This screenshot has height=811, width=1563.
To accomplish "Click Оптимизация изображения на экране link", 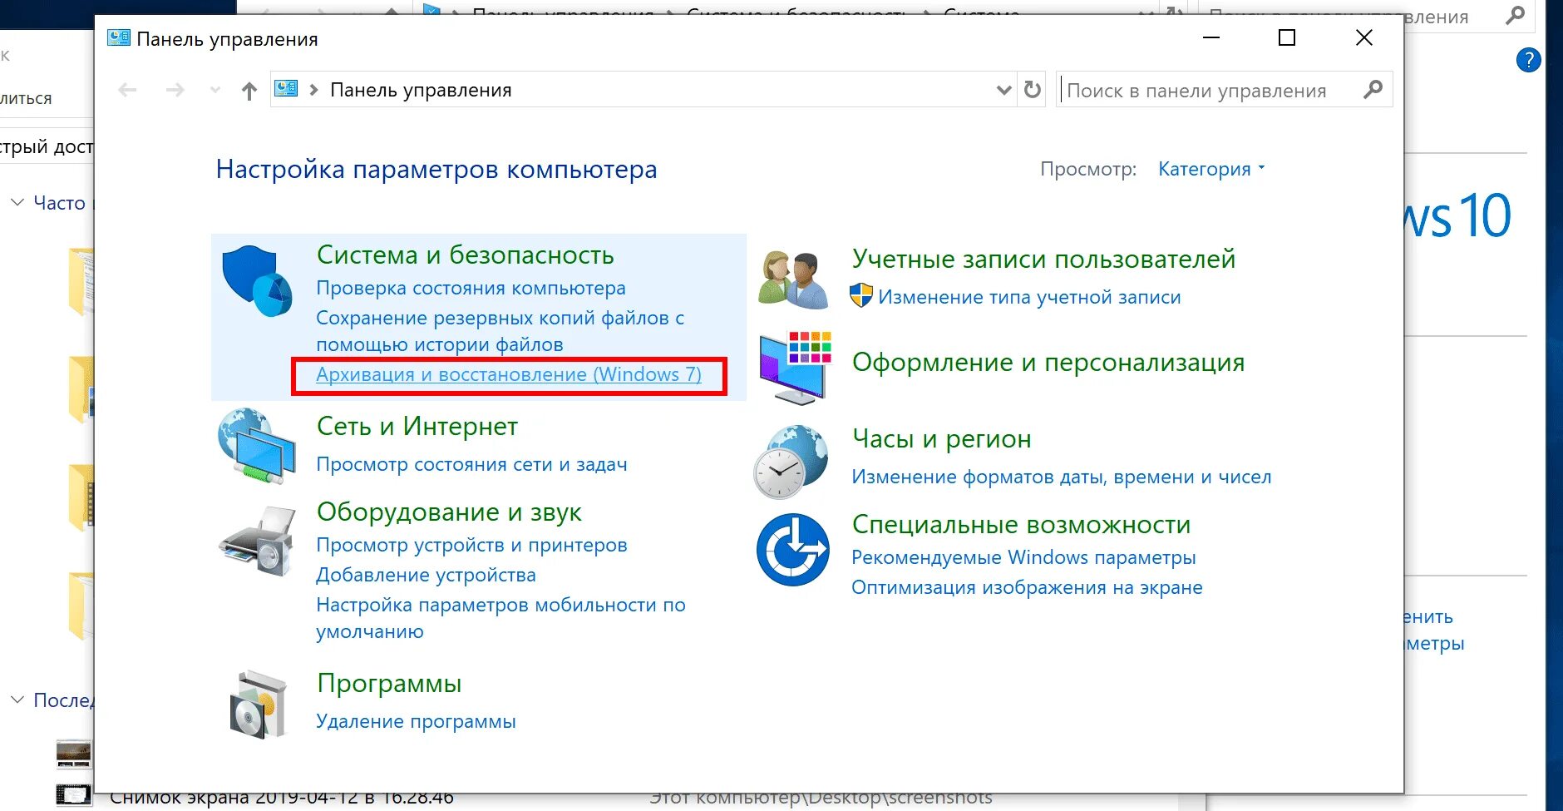I will [x=1028, y=587].
